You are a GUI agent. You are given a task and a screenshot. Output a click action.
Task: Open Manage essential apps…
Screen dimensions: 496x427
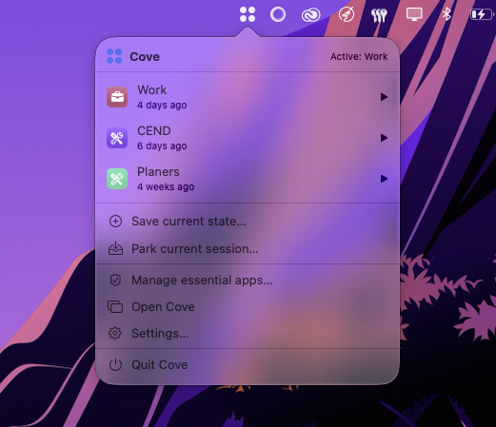click(x=248, y=281)
